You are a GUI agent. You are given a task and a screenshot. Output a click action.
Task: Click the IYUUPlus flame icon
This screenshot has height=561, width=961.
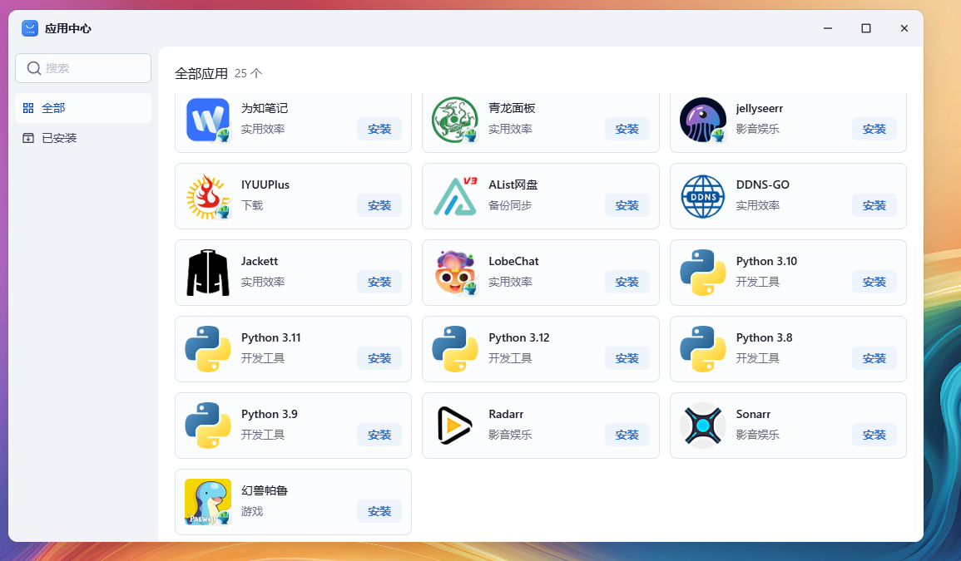(208, 196)
